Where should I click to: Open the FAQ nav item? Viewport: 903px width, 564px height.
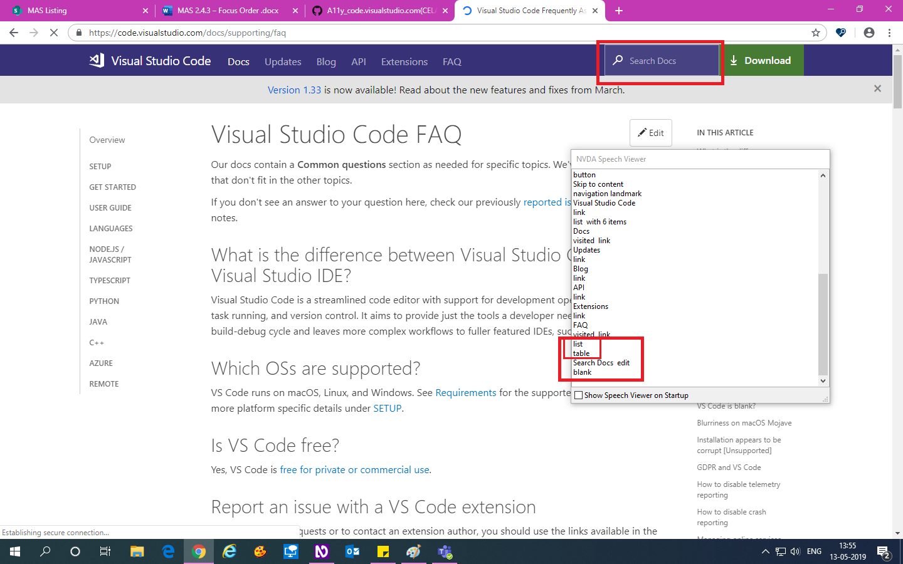(452, 61)
